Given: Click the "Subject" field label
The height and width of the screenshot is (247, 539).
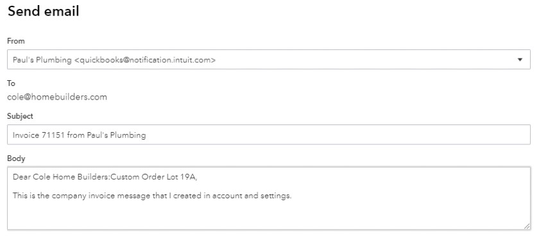Looking at the screenshot, I should pos(20,116).
